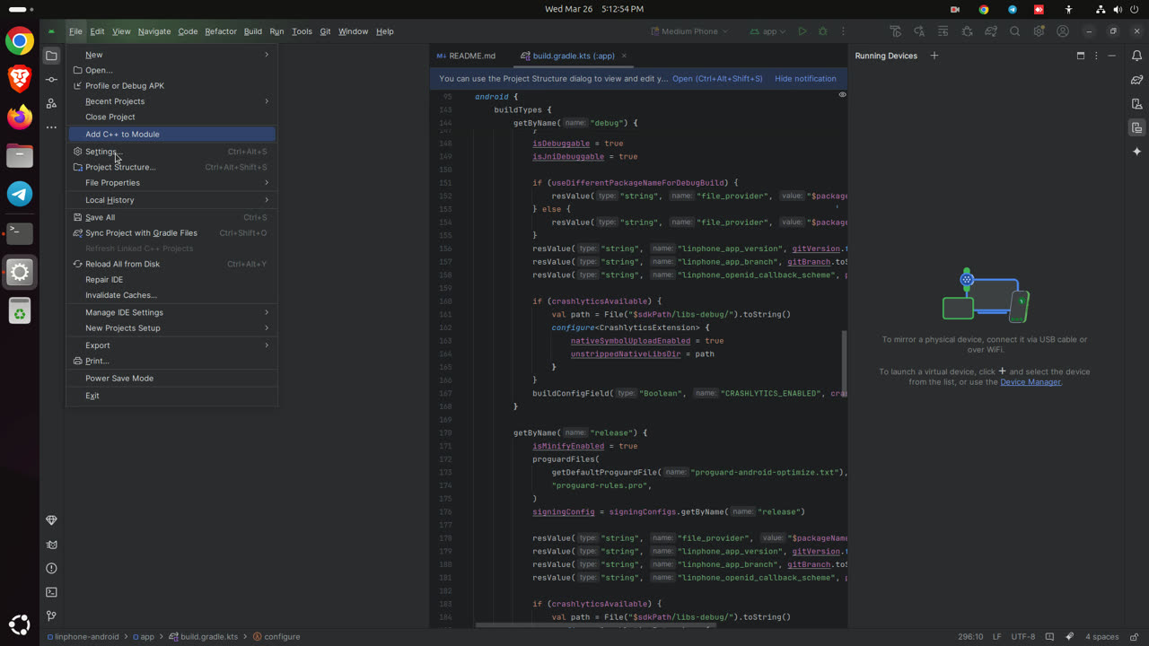Launch Telegram from the Ubuntu dock
This screenshot has width=1149, height=646.
pyautogui.click(x=20, y=194)
